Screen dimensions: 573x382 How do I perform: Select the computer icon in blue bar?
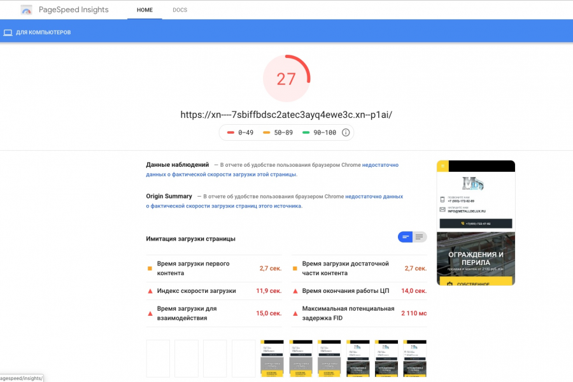click(x=8, y=32)
